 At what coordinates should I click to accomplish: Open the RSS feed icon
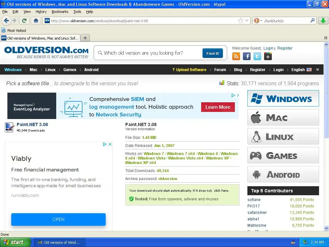(236, 56)
